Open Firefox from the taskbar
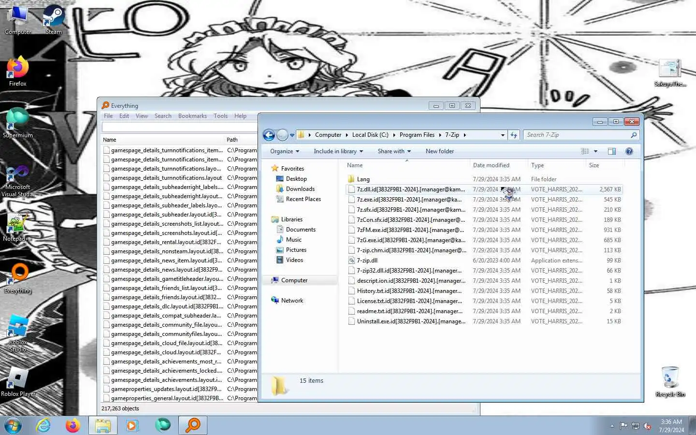Image resolution: width=696 pixels, height=435 pixels. (x=72, y=425)
